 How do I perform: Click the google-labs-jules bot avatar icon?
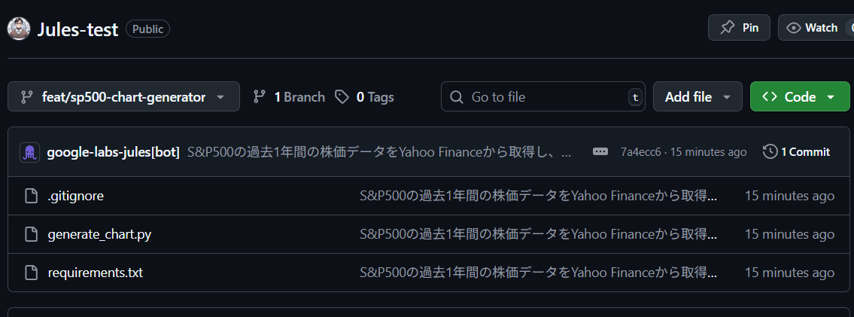coord(29,151)
